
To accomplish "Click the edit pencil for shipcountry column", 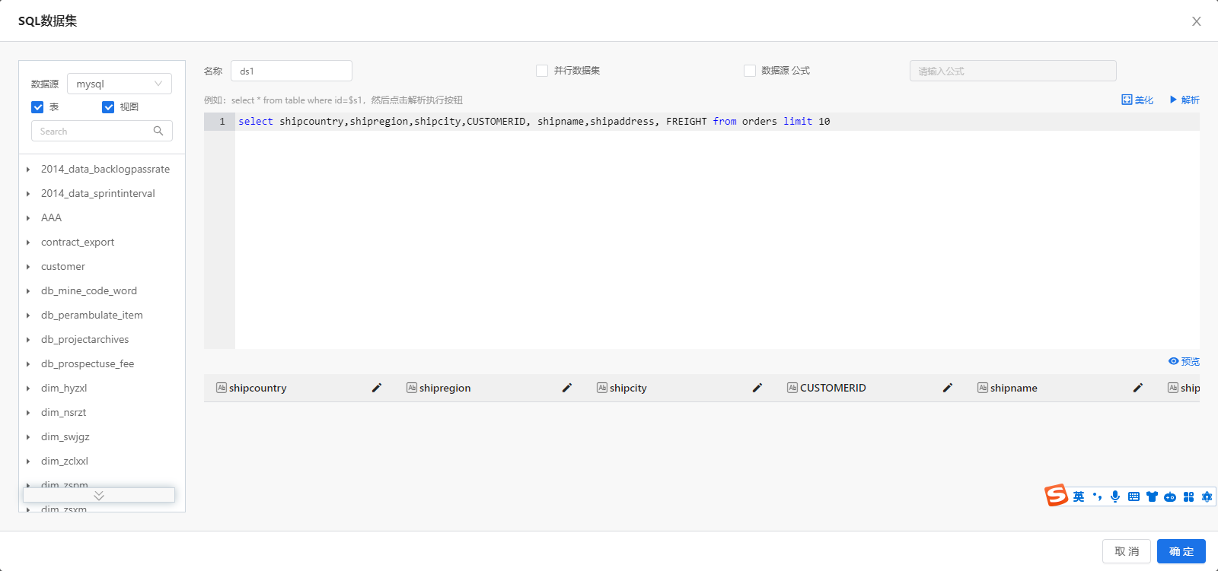I will click(x=377, y=388).
